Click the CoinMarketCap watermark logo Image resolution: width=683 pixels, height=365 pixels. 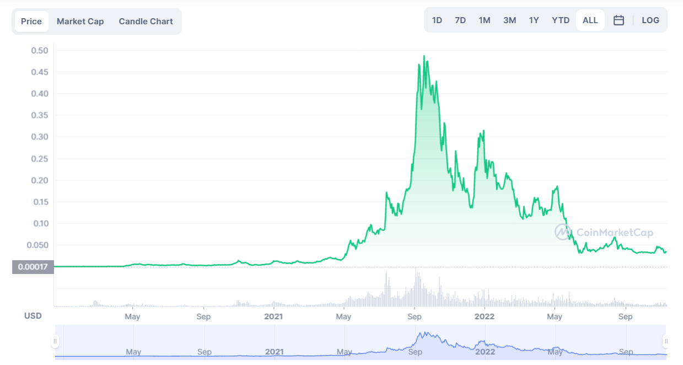(604, 233)
